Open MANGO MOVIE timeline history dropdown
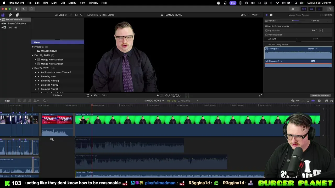Image resolution: width=335 pixels, height=188 pixels. (154, 101)
